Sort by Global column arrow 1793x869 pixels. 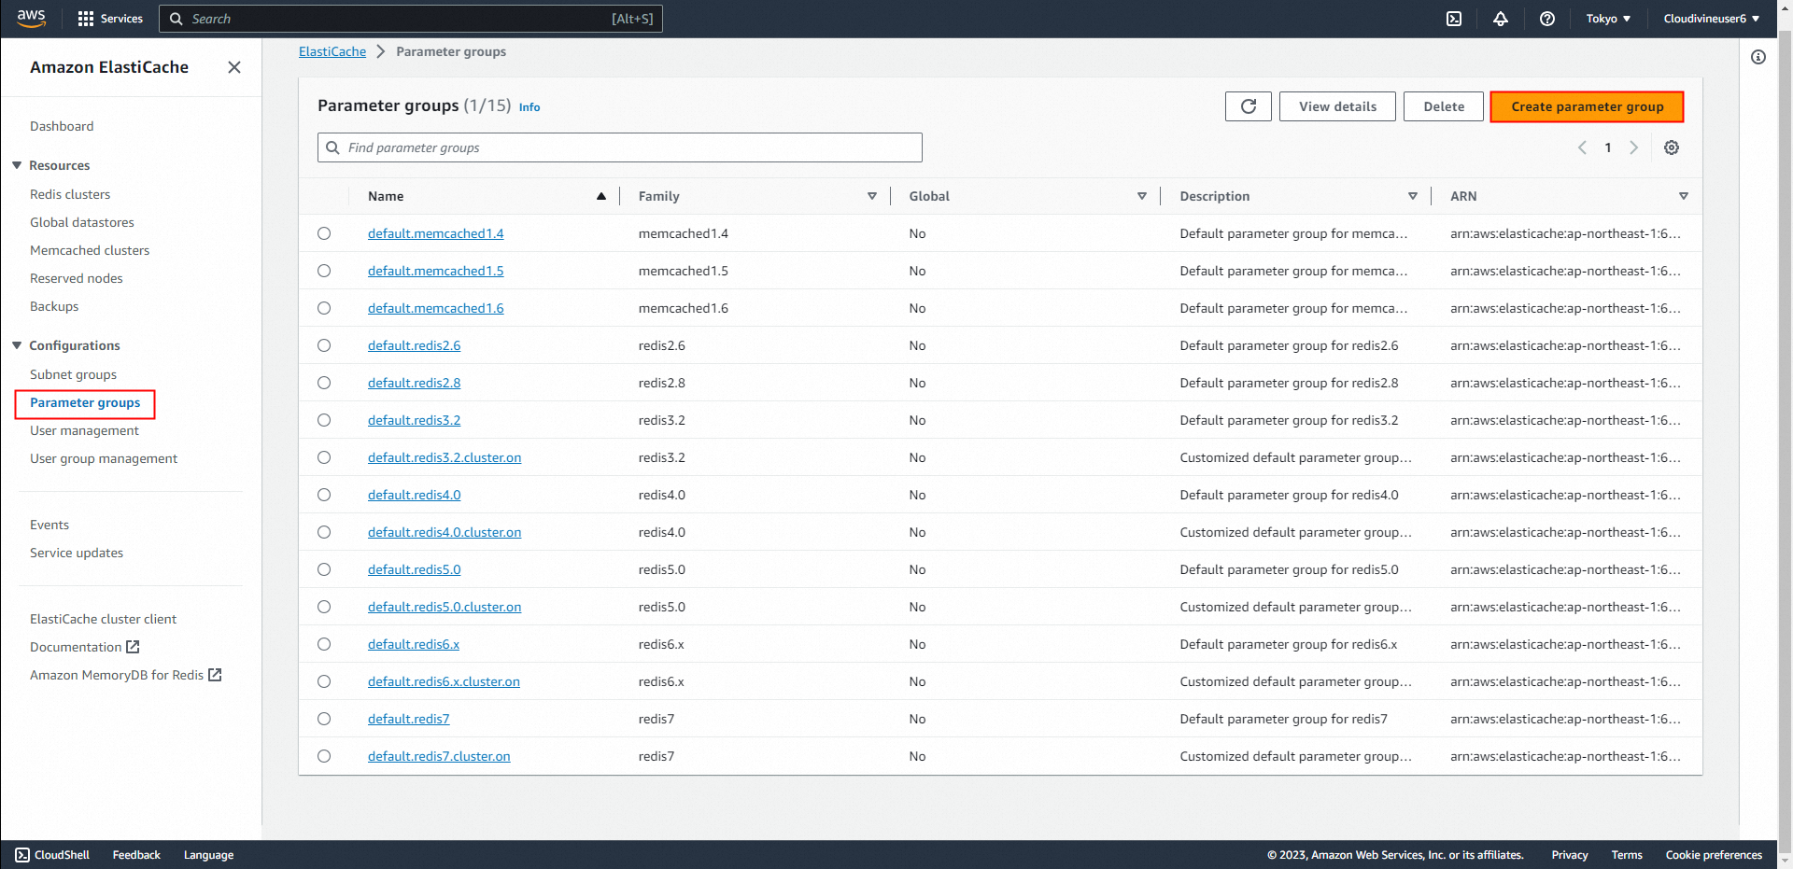coord(1142,196)
